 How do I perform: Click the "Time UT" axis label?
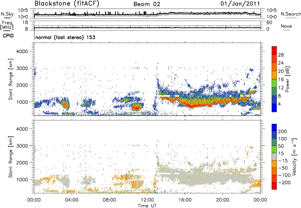click(x=147, y=206)
